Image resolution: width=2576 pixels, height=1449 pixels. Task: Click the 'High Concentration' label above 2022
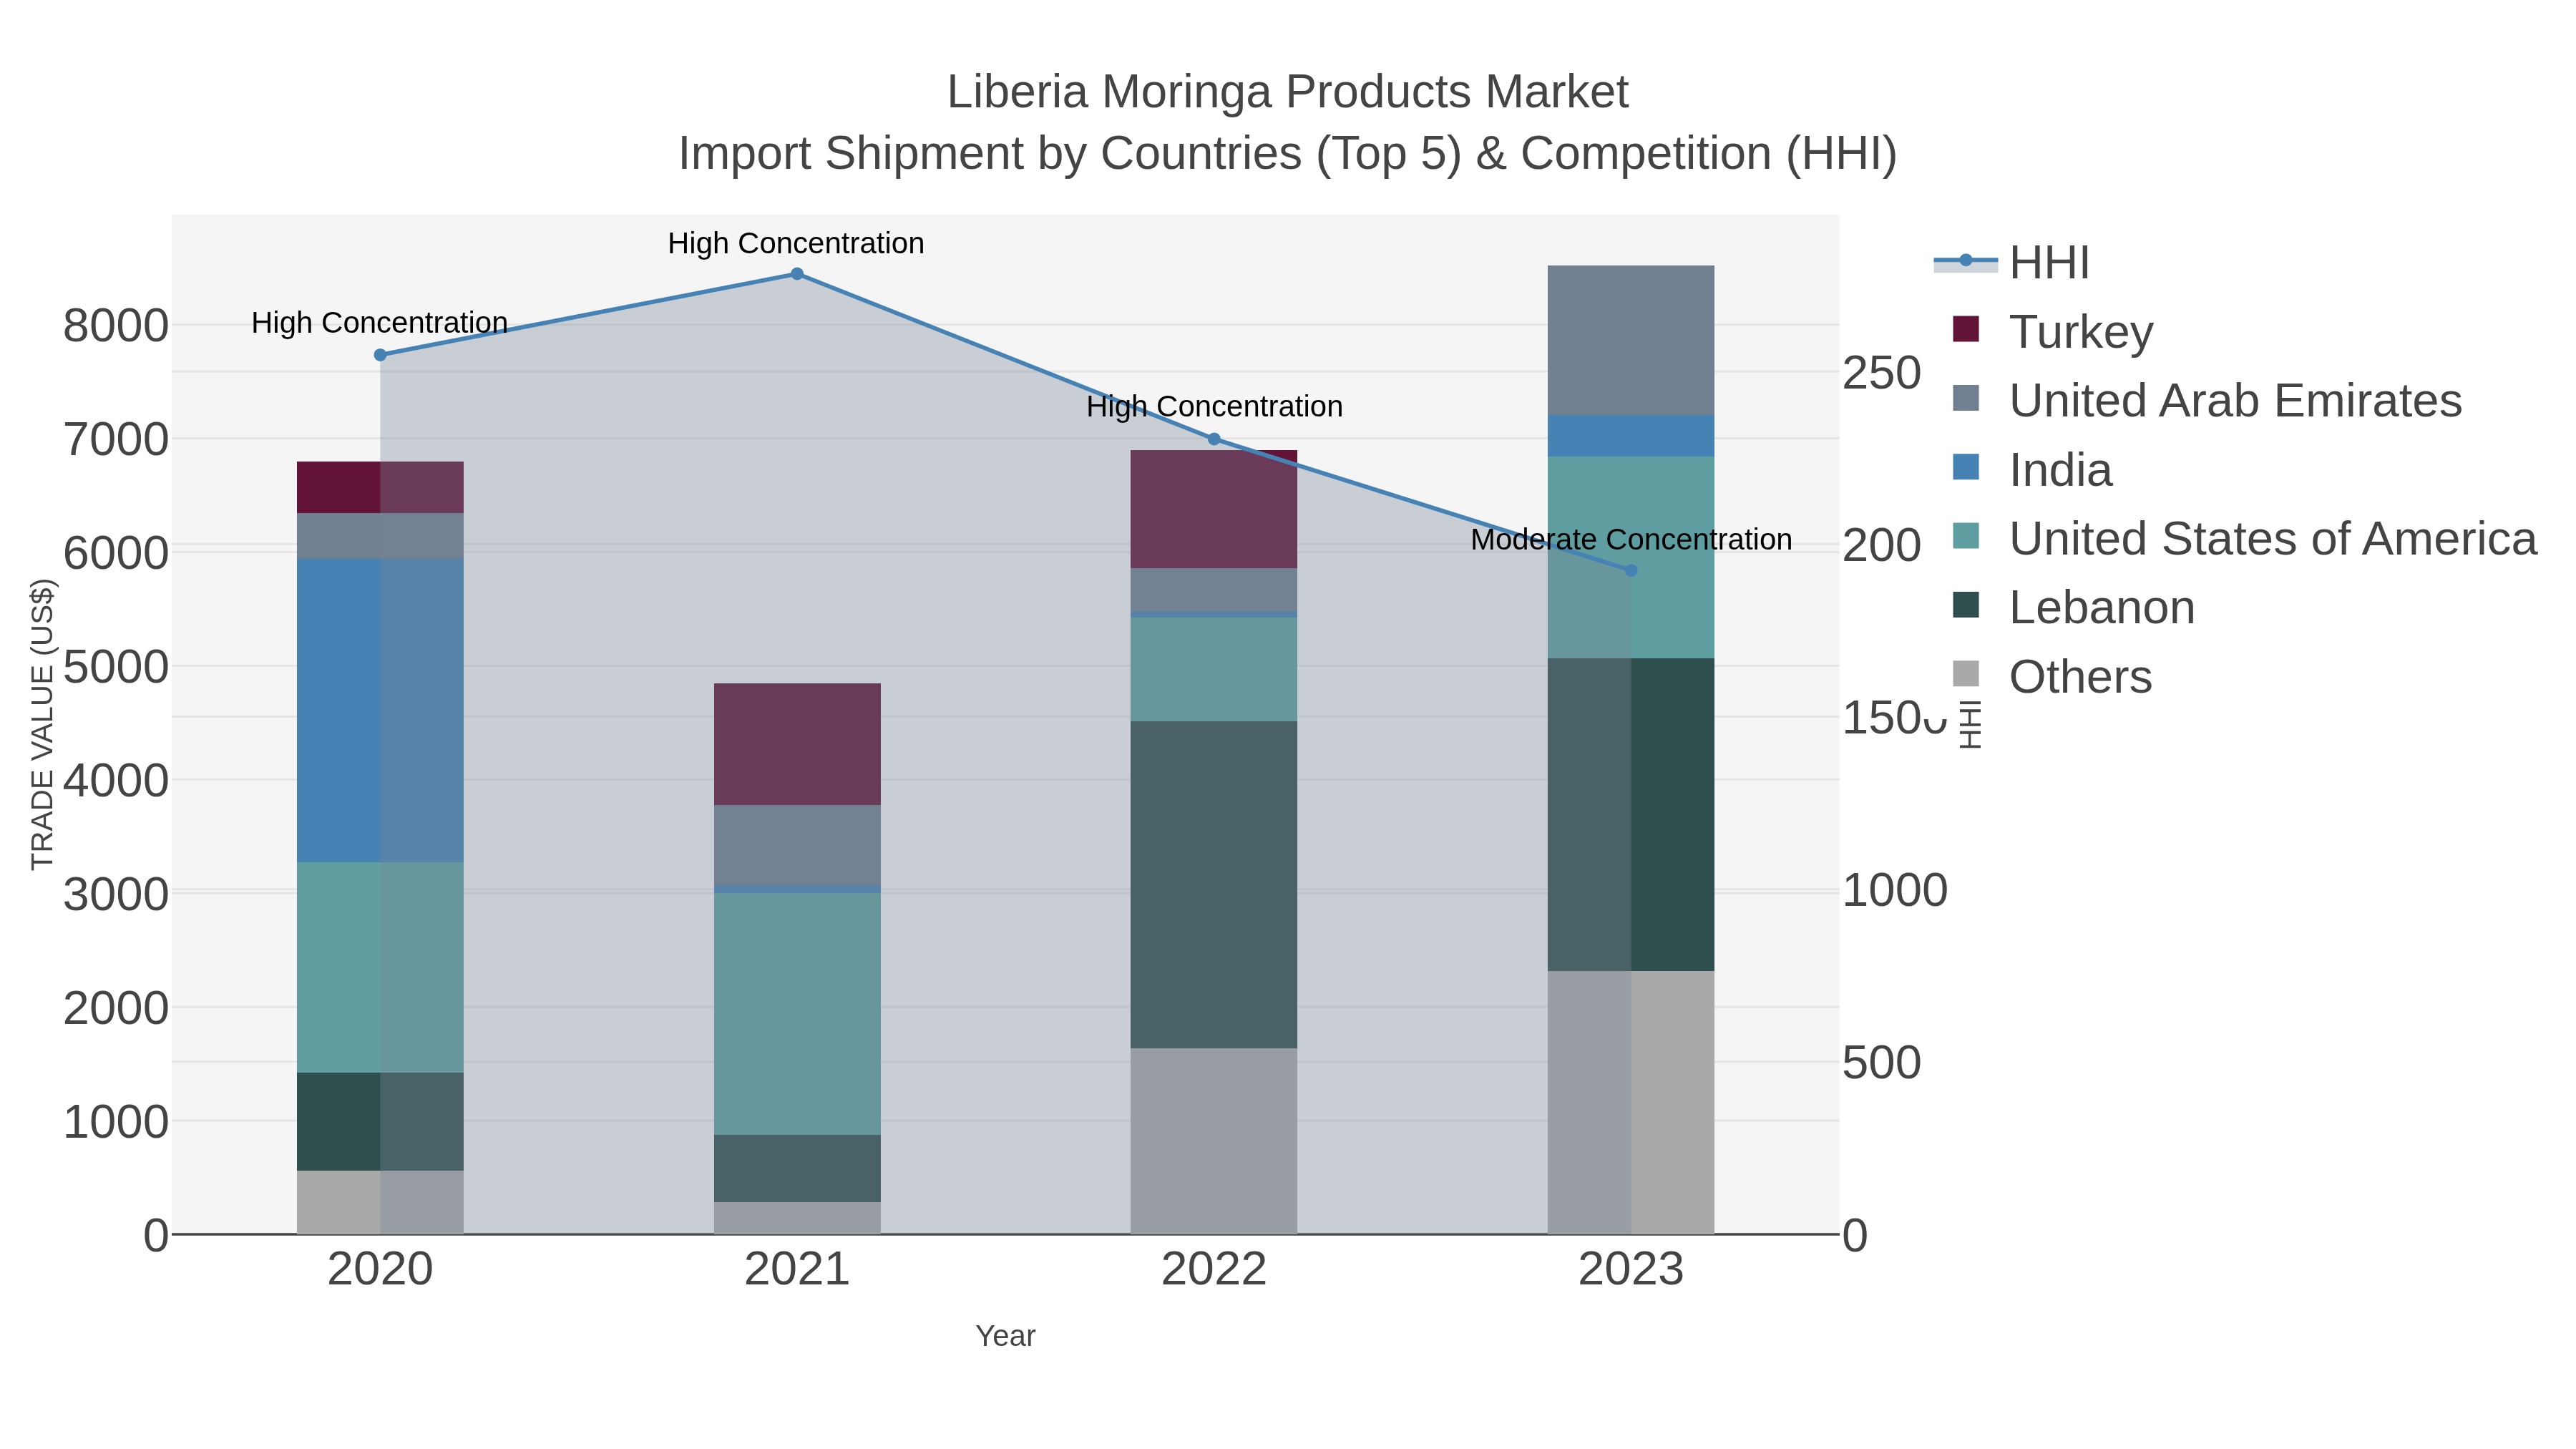pos(1214,407)
